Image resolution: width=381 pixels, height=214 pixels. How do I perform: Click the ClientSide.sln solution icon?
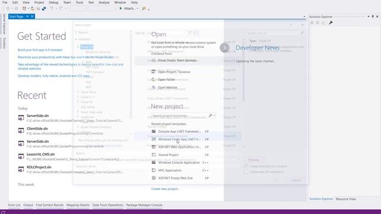[21, 131]
